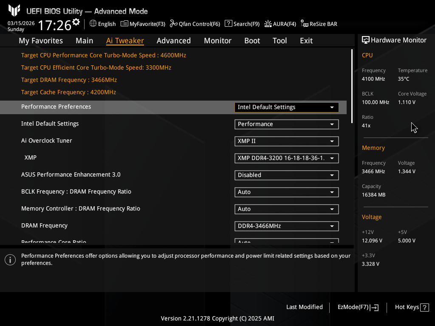This screenshot has height=326, width=435.
Task: Select ASUS Performance Enhancement 3.0 label
Action: pyautogui.click(x=71, y=174)
